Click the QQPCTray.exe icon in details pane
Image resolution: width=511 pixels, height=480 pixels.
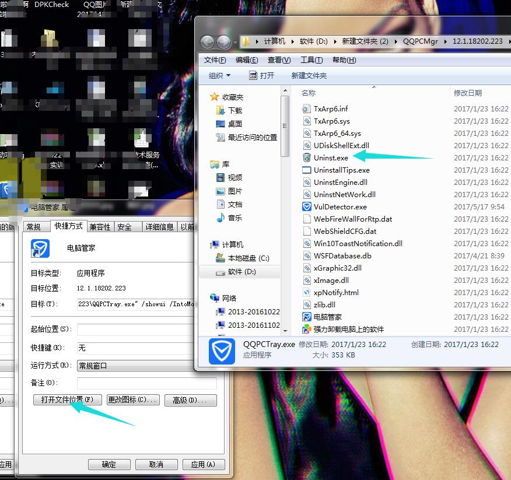[222, 351]
